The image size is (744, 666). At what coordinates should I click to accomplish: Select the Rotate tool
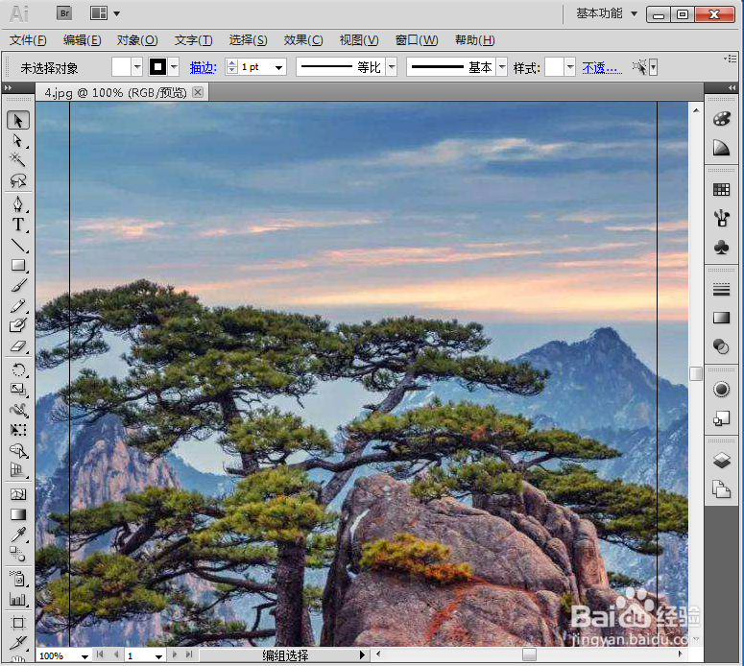click(x=18, y=370)
